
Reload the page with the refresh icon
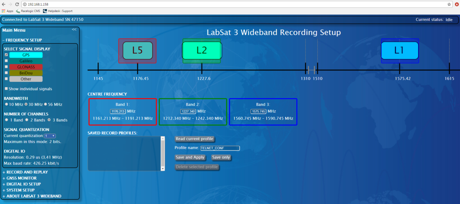tap(17, 5)
